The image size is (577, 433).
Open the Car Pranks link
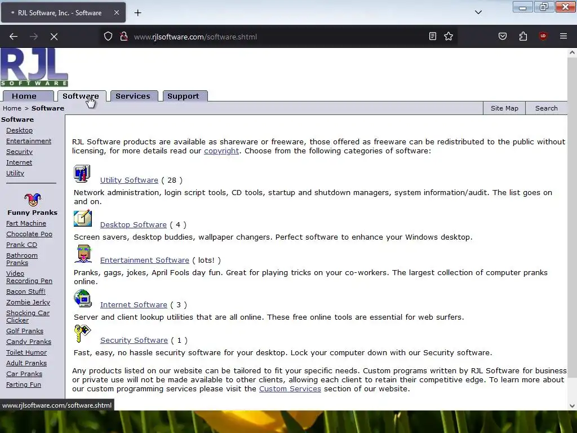point(24,374)
